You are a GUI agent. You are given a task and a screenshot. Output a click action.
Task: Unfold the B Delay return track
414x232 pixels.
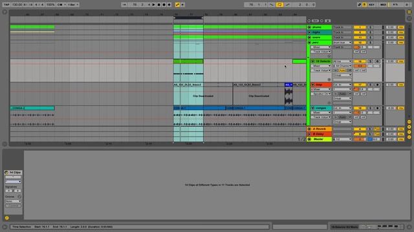(309, 134)
